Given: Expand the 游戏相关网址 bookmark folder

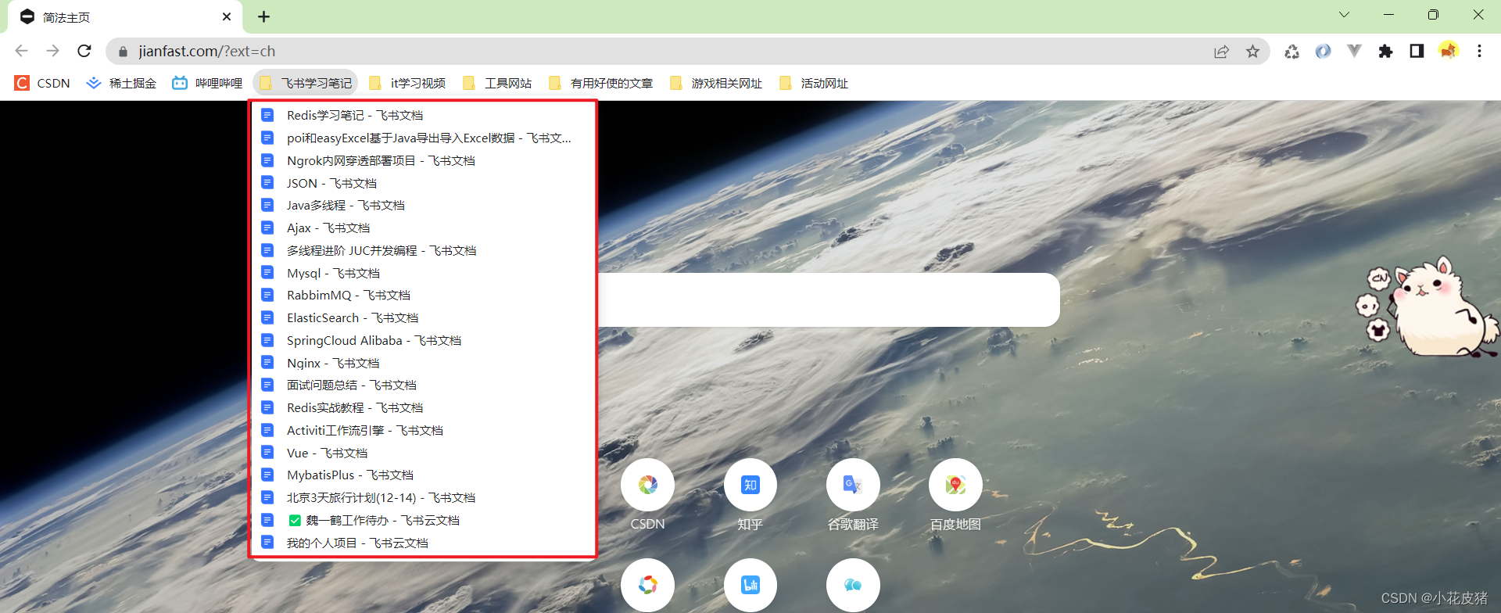Looking at the screenshot, I should click(x=716, y=83).
